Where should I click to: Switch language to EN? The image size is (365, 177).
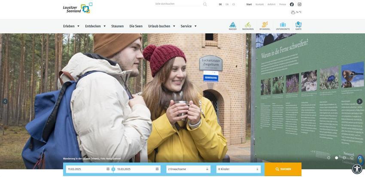[x=227, y=4]
